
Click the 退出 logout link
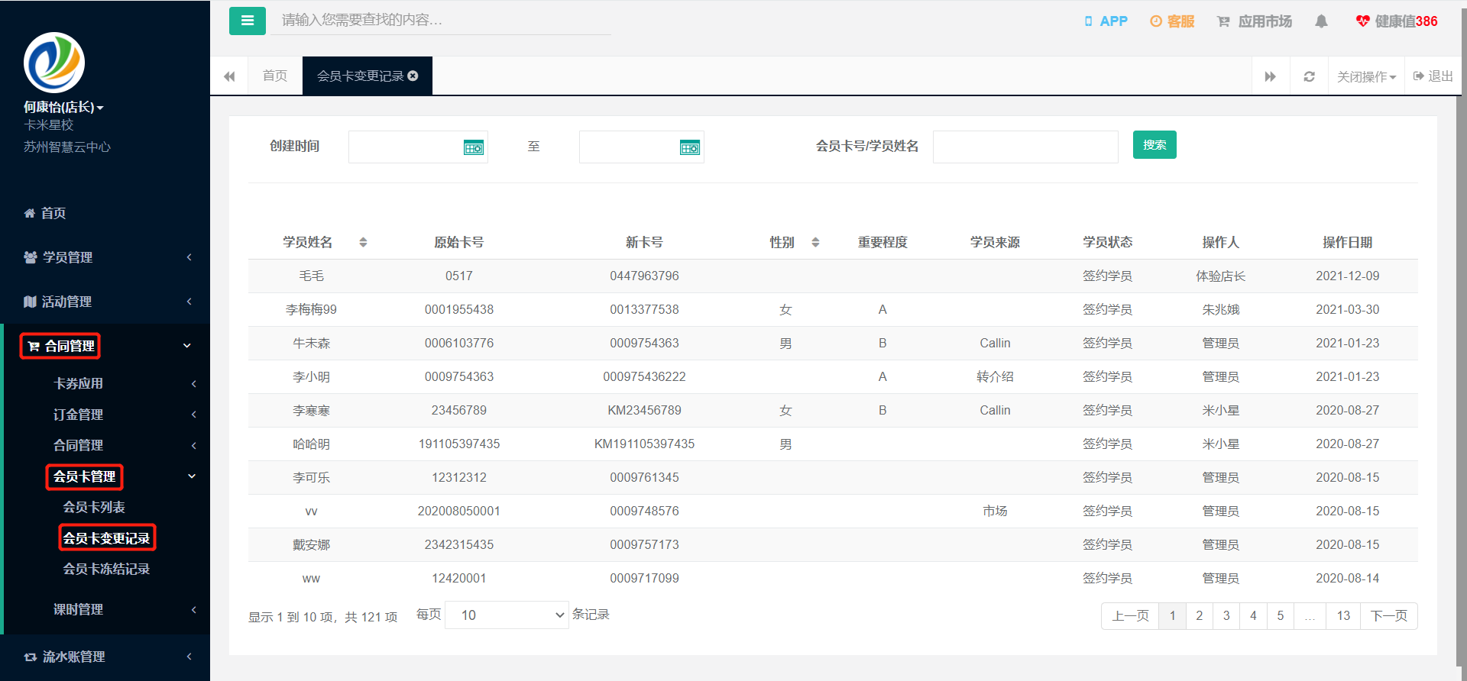1433,76
